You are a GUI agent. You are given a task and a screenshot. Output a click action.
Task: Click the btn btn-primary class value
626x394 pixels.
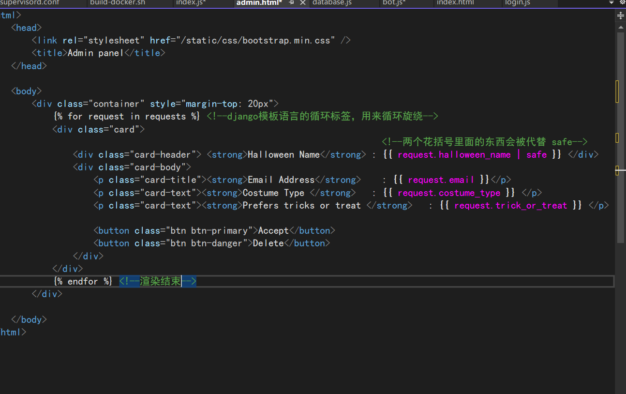209,230
